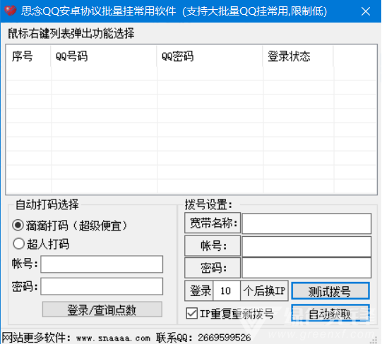Image resolution: width=382 pixels, height=344 pixels.
Task: Close the 思念QQ window
Action: click(x=366, y=11)
